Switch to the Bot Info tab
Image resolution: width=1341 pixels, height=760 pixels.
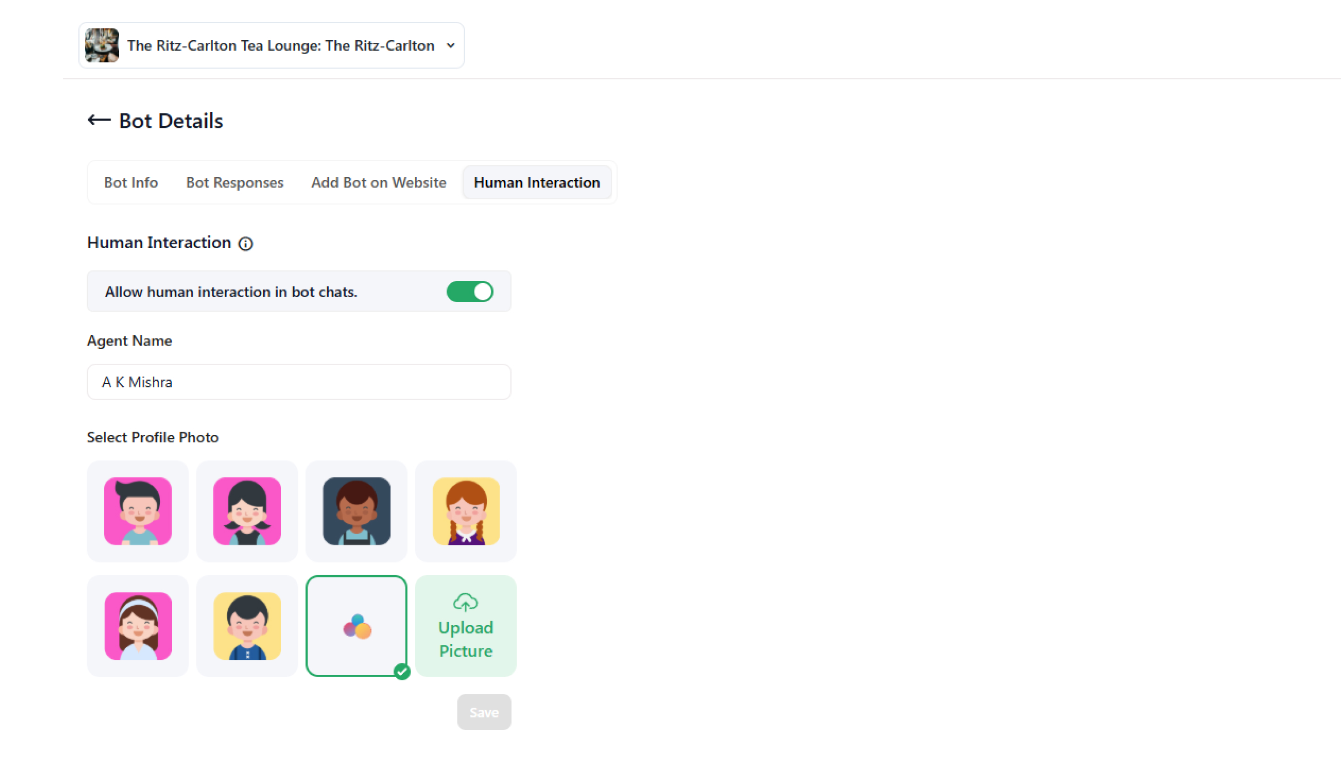coord(130,183)
